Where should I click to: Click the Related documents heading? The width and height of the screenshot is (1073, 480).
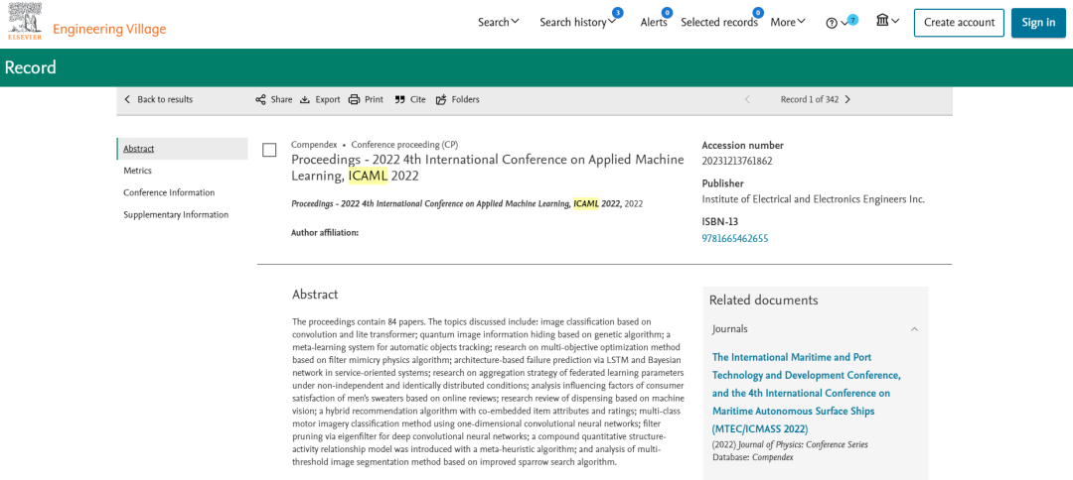(x=763, y=300)
